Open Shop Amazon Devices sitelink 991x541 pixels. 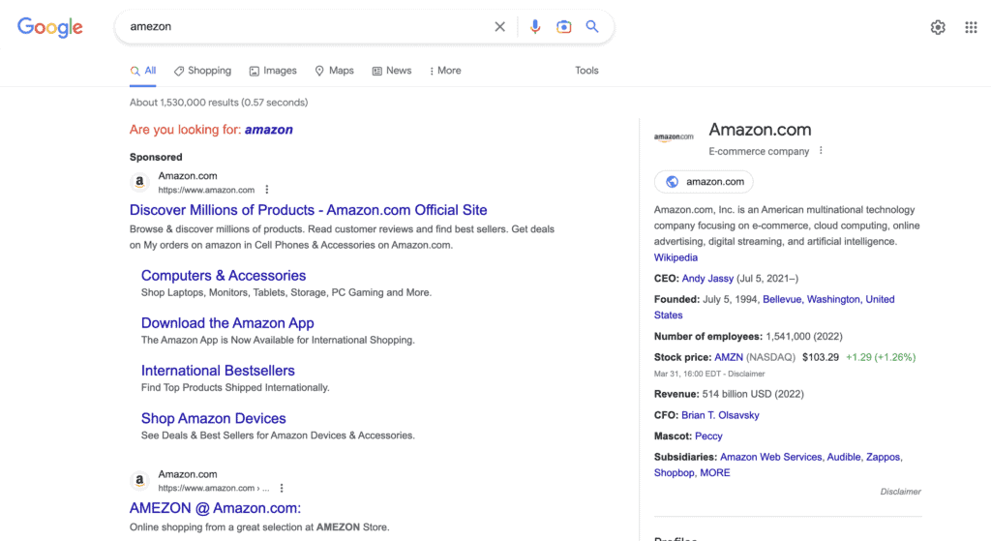pyautogui.click(x=214, y=418)
